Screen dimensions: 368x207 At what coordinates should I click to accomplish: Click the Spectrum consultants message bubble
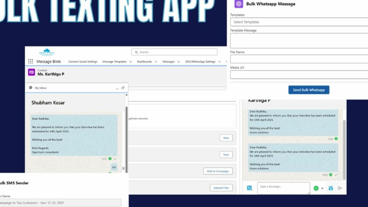74,135
